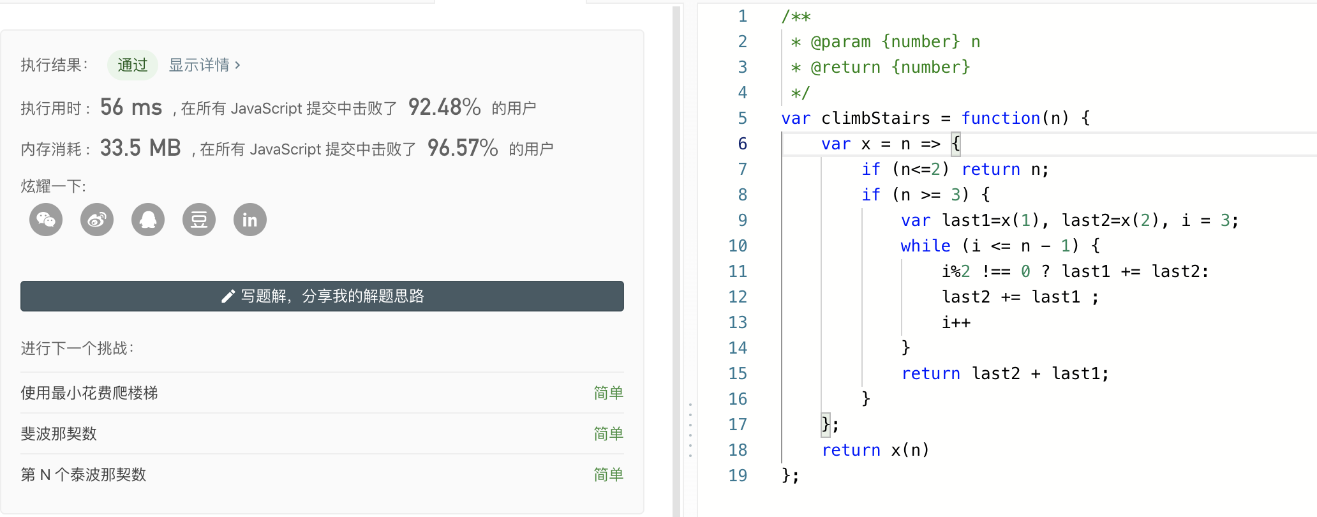The width and height of the screenshot is (1317, 517).
Task: Click the panel divider drag handle dots
Action: (690, 430)
